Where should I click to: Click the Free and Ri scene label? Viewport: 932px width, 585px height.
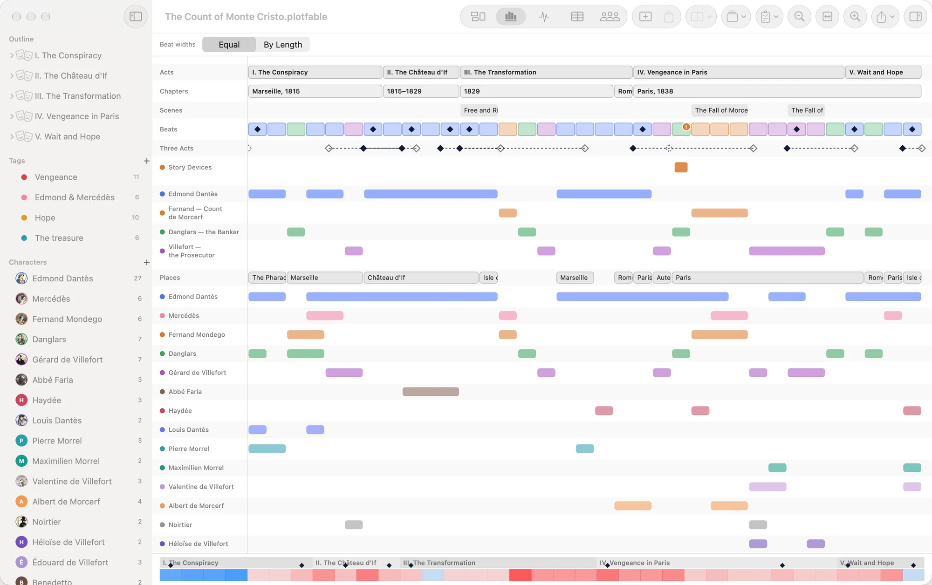(480, 110)
